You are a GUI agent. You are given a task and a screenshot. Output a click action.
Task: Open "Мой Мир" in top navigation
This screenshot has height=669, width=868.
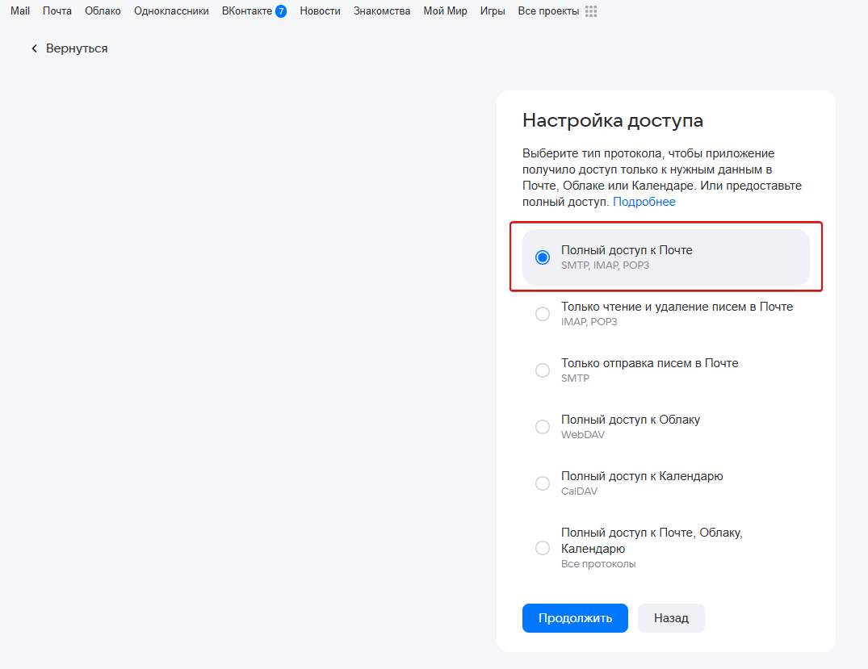click(445, 11)
